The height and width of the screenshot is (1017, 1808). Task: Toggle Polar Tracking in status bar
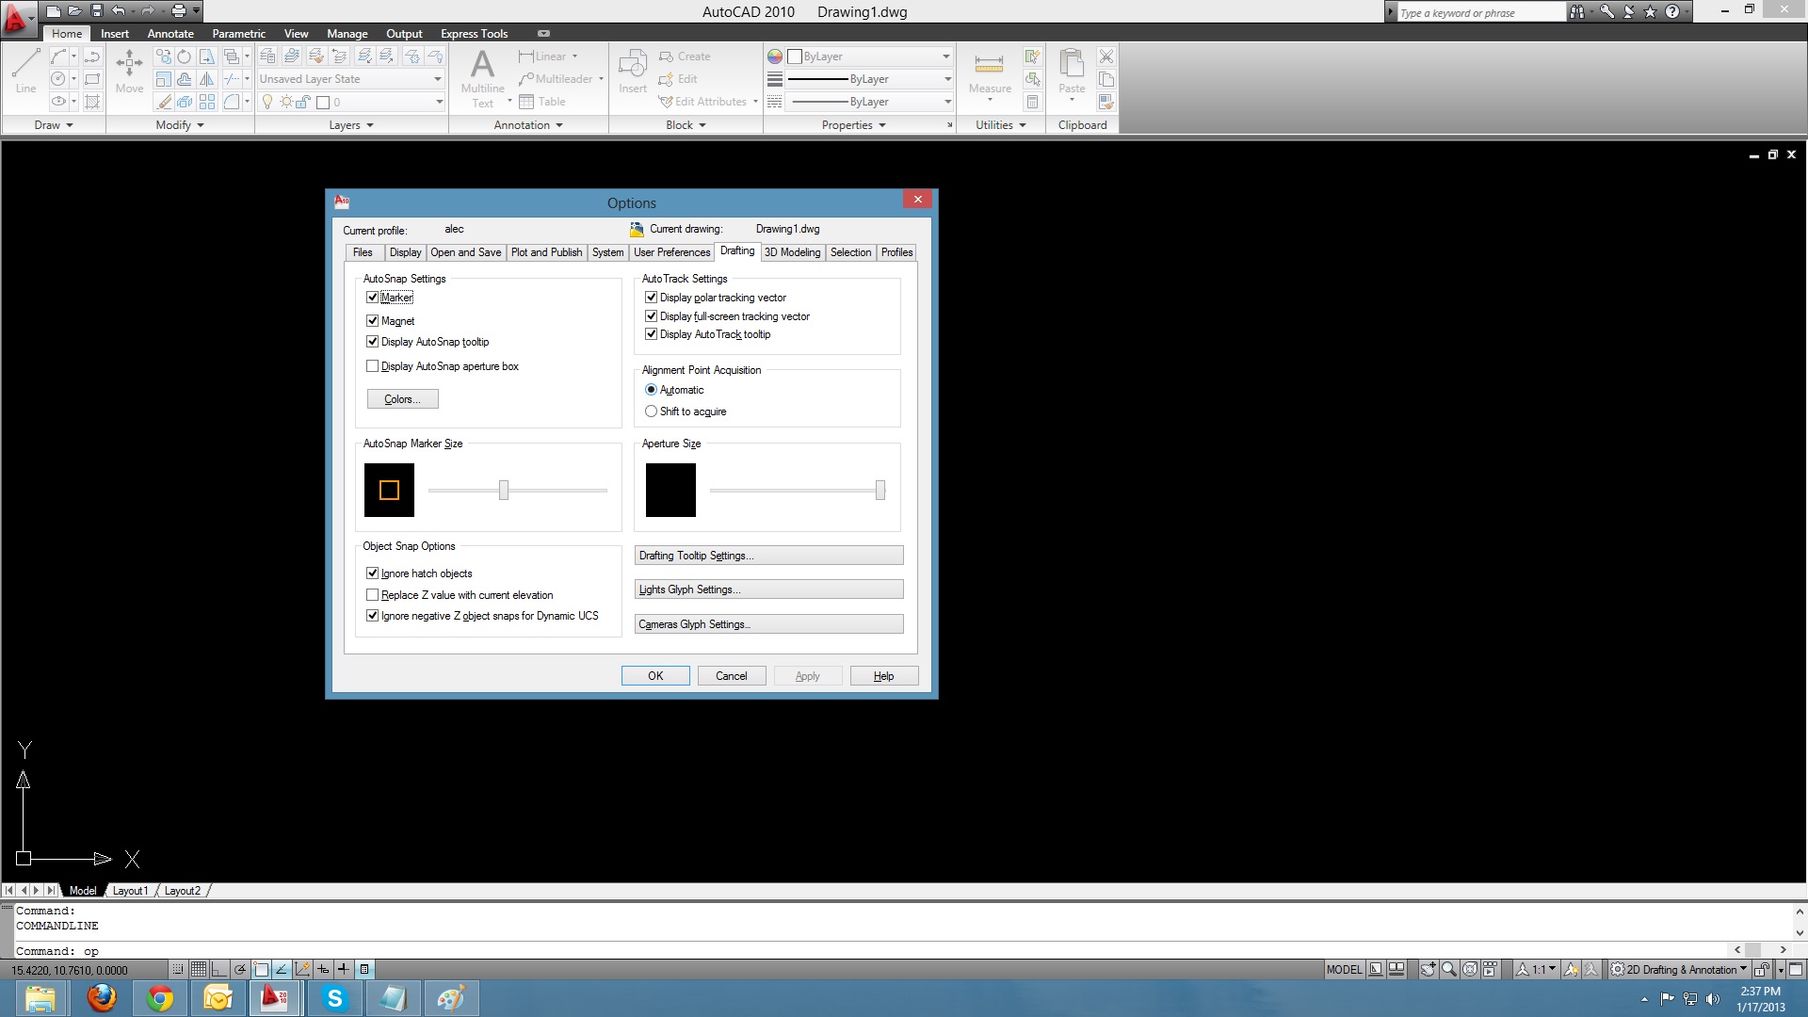tap(240, 969)
